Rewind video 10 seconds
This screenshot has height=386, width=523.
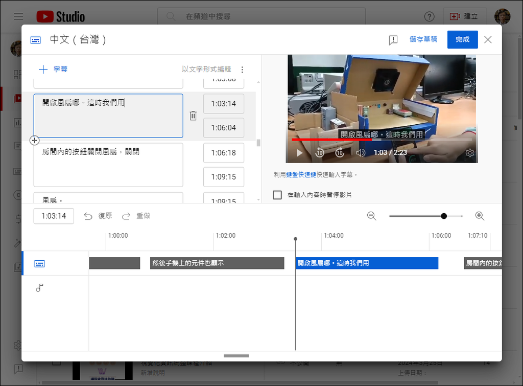pos(320,153)
